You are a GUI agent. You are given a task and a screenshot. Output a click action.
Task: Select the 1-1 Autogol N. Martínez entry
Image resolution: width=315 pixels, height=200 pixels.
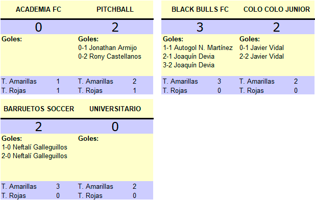click(198, 48)
